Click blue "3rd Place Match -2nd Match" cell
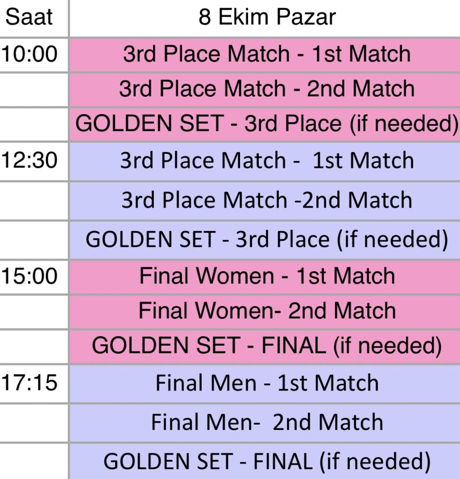The width and height of the screenshot is (460, 479). tap(267, 201)
